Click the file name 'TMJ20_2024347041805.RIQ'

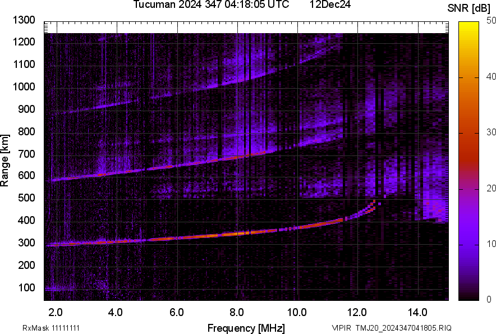click(x=403, y=328)
